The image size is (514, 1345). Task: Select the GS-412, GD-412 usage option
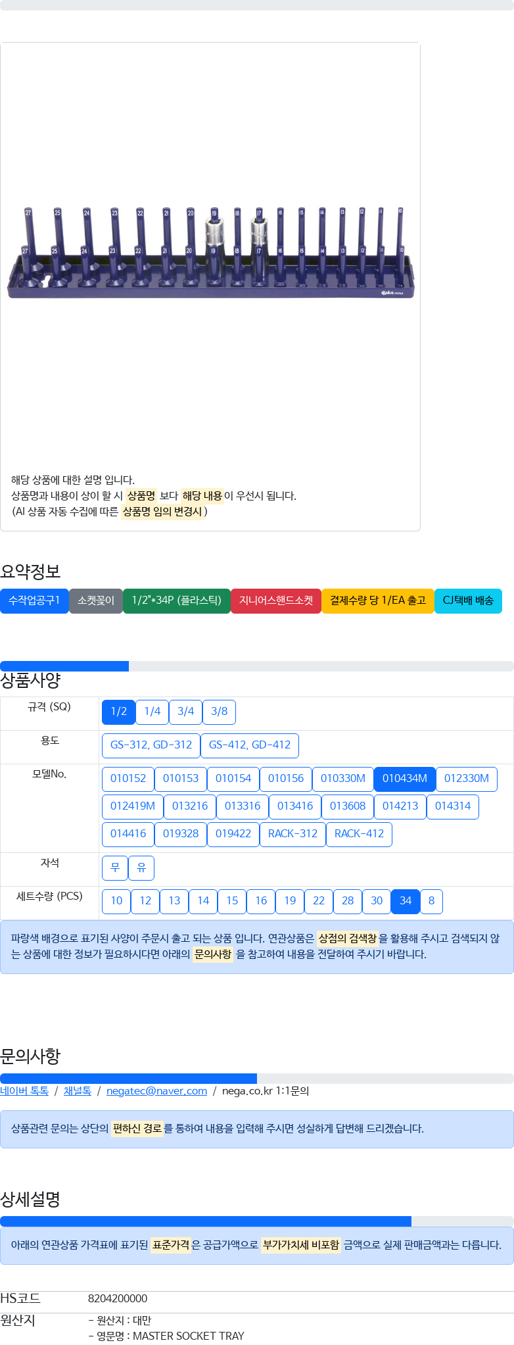click(250, 745)
